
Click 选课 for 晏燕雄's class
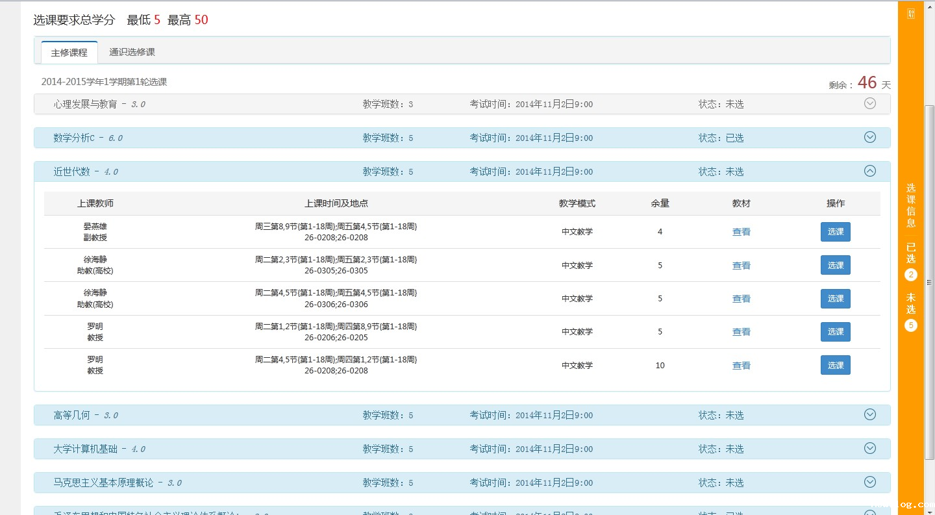click(x=835, y=232)
